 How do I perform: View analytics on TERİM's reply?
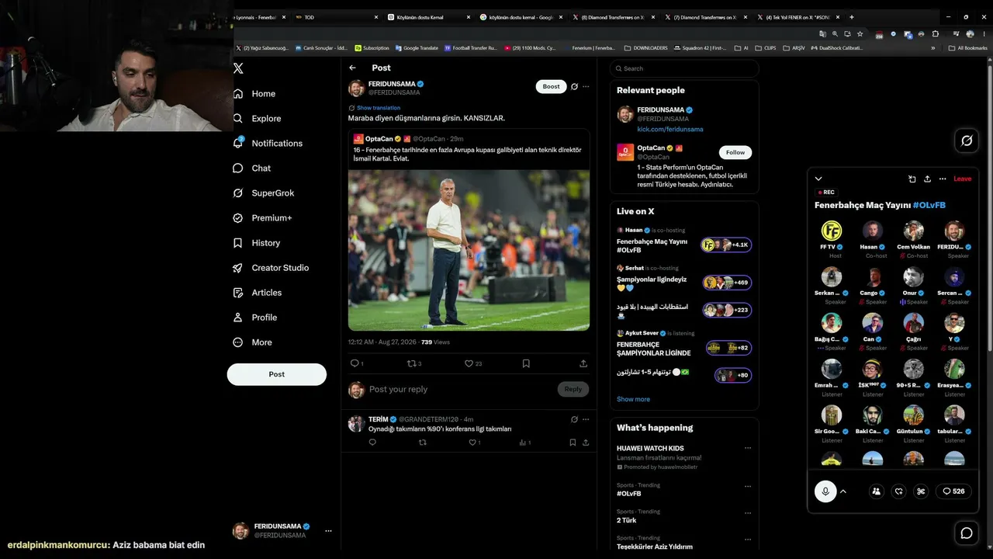coord(524,443)
